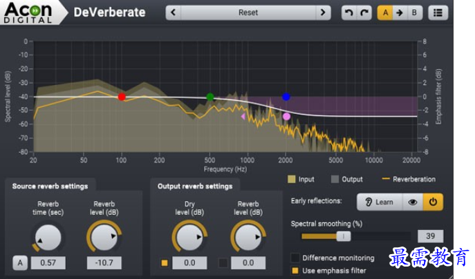Click the Emphasis filter (dB) axis label
The image size is (475, 279).
click(438, 97)
